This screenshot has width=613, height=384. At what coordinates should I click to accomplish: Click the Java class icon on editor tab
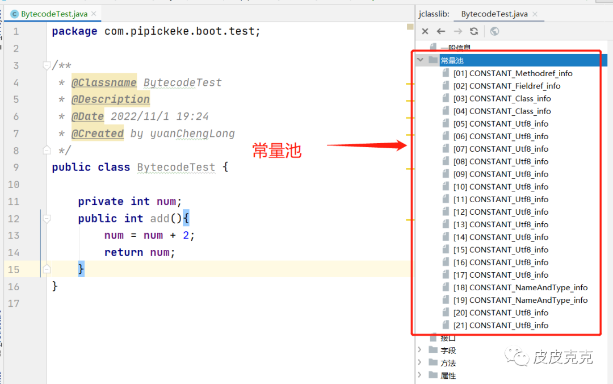tap(14, 14)
